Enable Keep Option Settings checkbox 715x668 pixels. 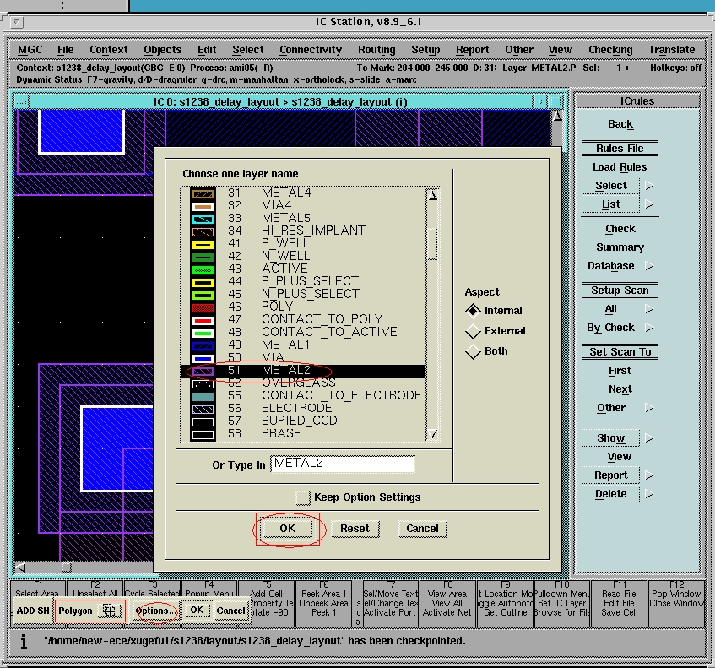click(303, 497)
